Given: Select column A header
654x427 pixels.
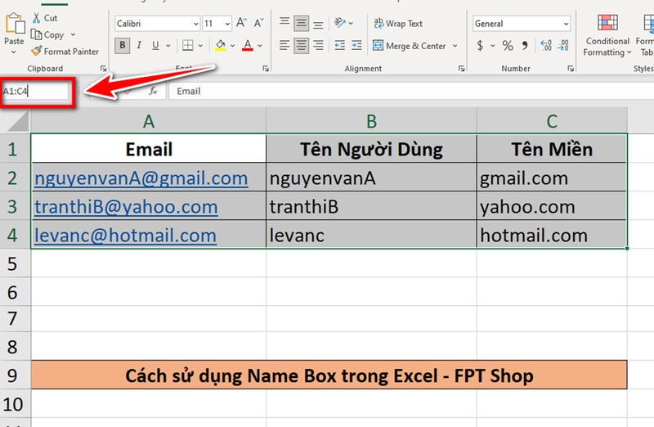Looking at the screenshot, I should [149, 121].
